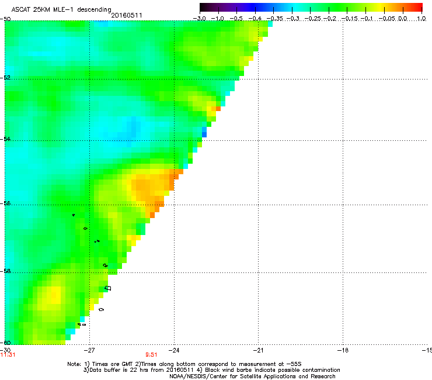Click the -52 latitude axis label
This screenshot has height=380, width=432.
tap(5, 78)
